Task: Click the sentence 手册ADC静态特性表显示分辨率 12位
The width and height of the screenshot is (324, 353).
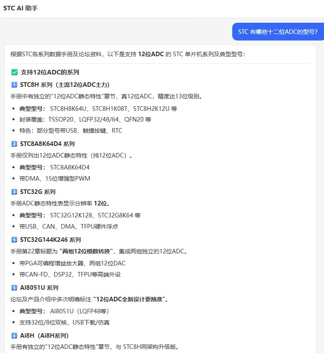Action: [x=61, y=203]
